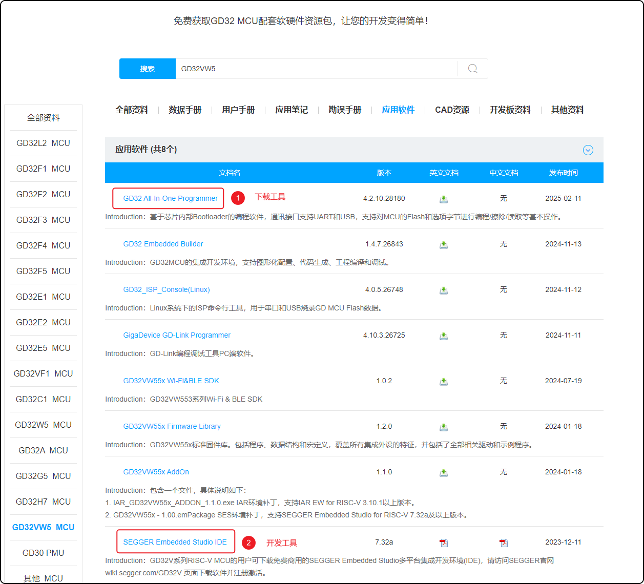Choose 全部资料 in the left sidebar
Screen dimensions: 644x584
click(x=43, y=118)
